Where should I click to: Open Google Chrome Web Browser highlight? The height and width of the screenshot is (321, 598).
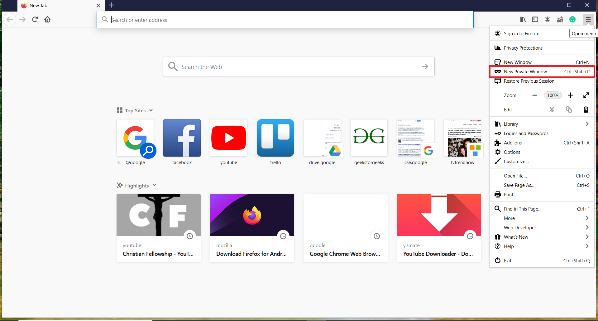(x=346, y=228)
